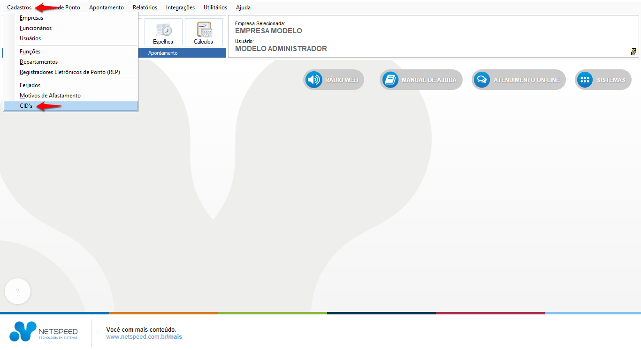Select Usuários menu entry
Image resolution: width=641 pixels, height=350 pixels.
click(x=30, y=38)
